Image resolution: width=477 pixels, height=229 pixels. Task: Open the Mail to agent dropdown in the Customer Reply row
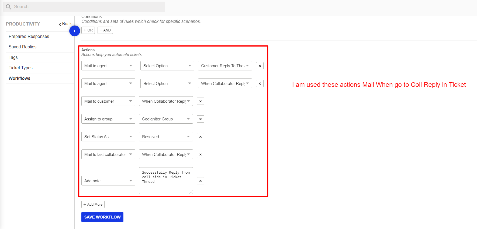[108, 66]
